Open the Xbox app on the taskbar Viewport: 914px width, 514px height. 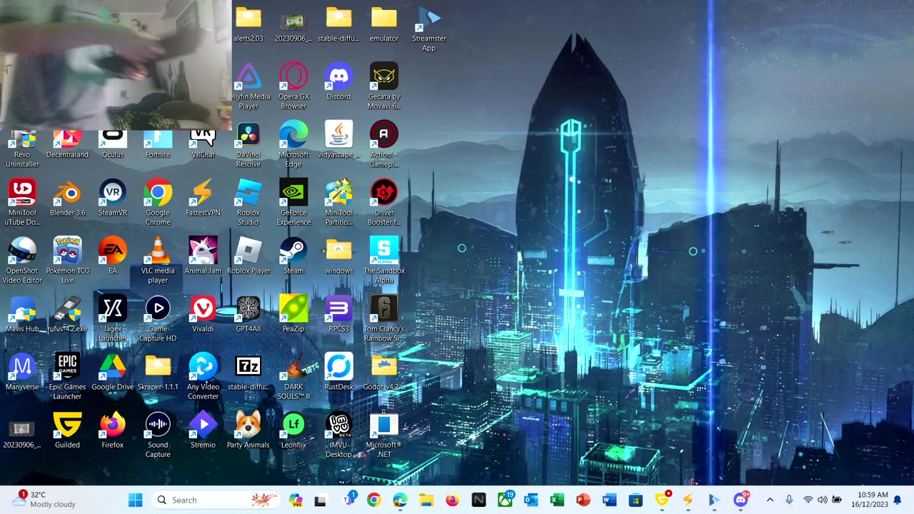[505, 500]
